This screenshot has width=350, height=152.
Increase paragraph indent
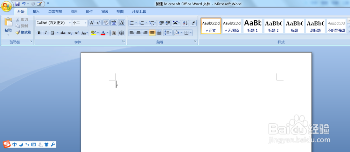pos(168,23)
